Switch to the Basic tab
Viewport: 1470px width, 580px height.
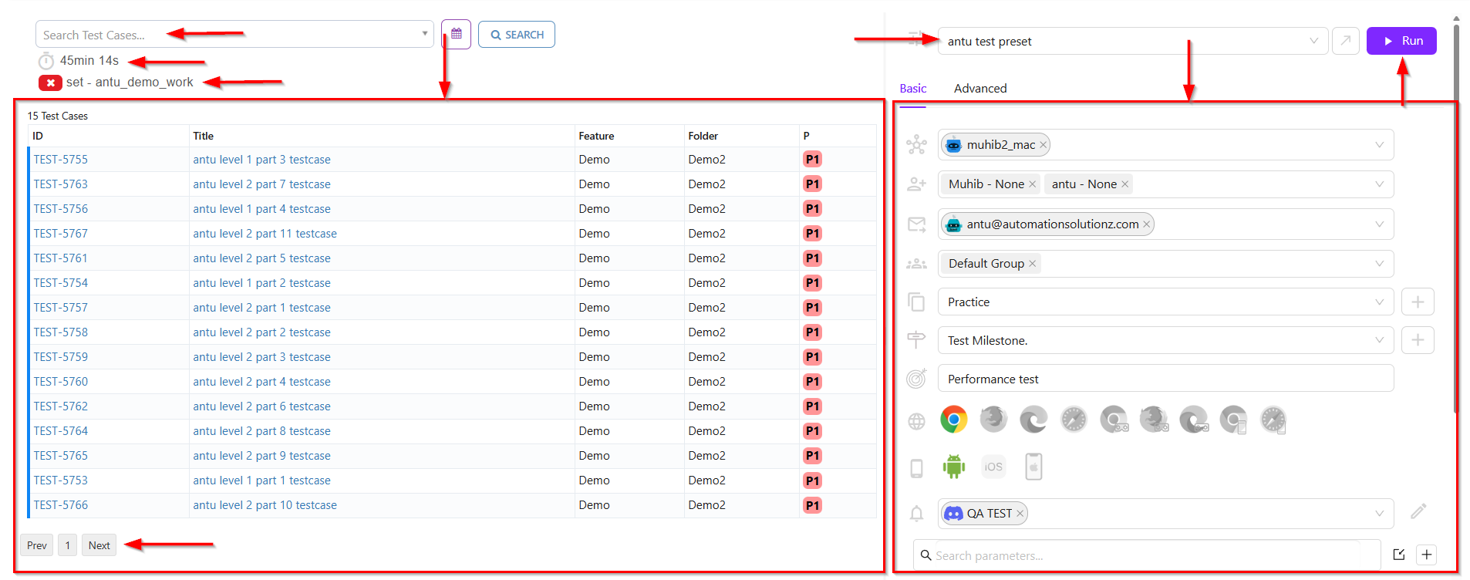click(912, 89)
